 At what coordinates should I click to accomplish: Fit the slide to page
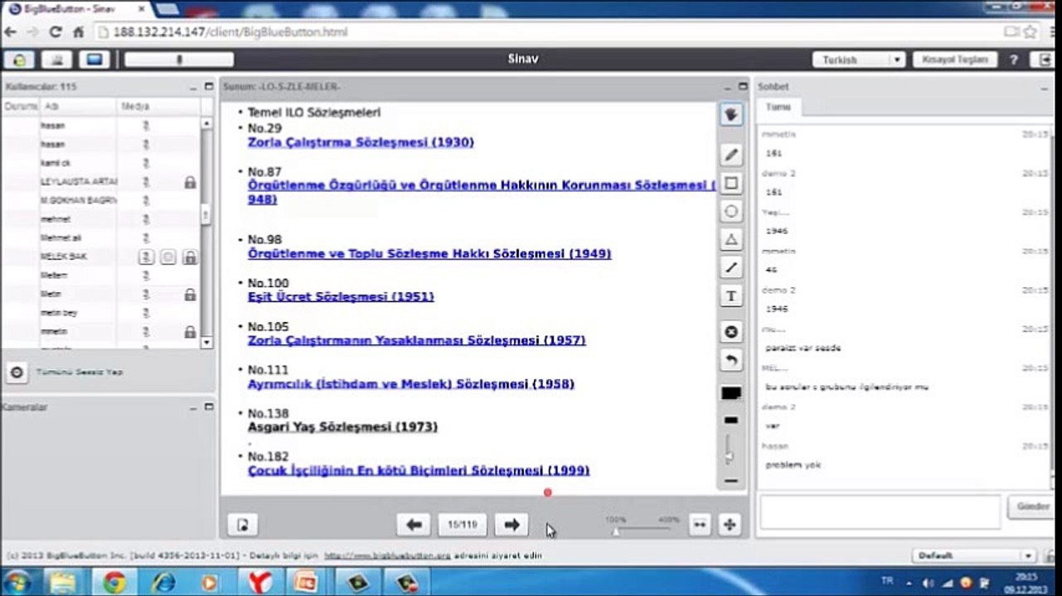click(730, 524)
